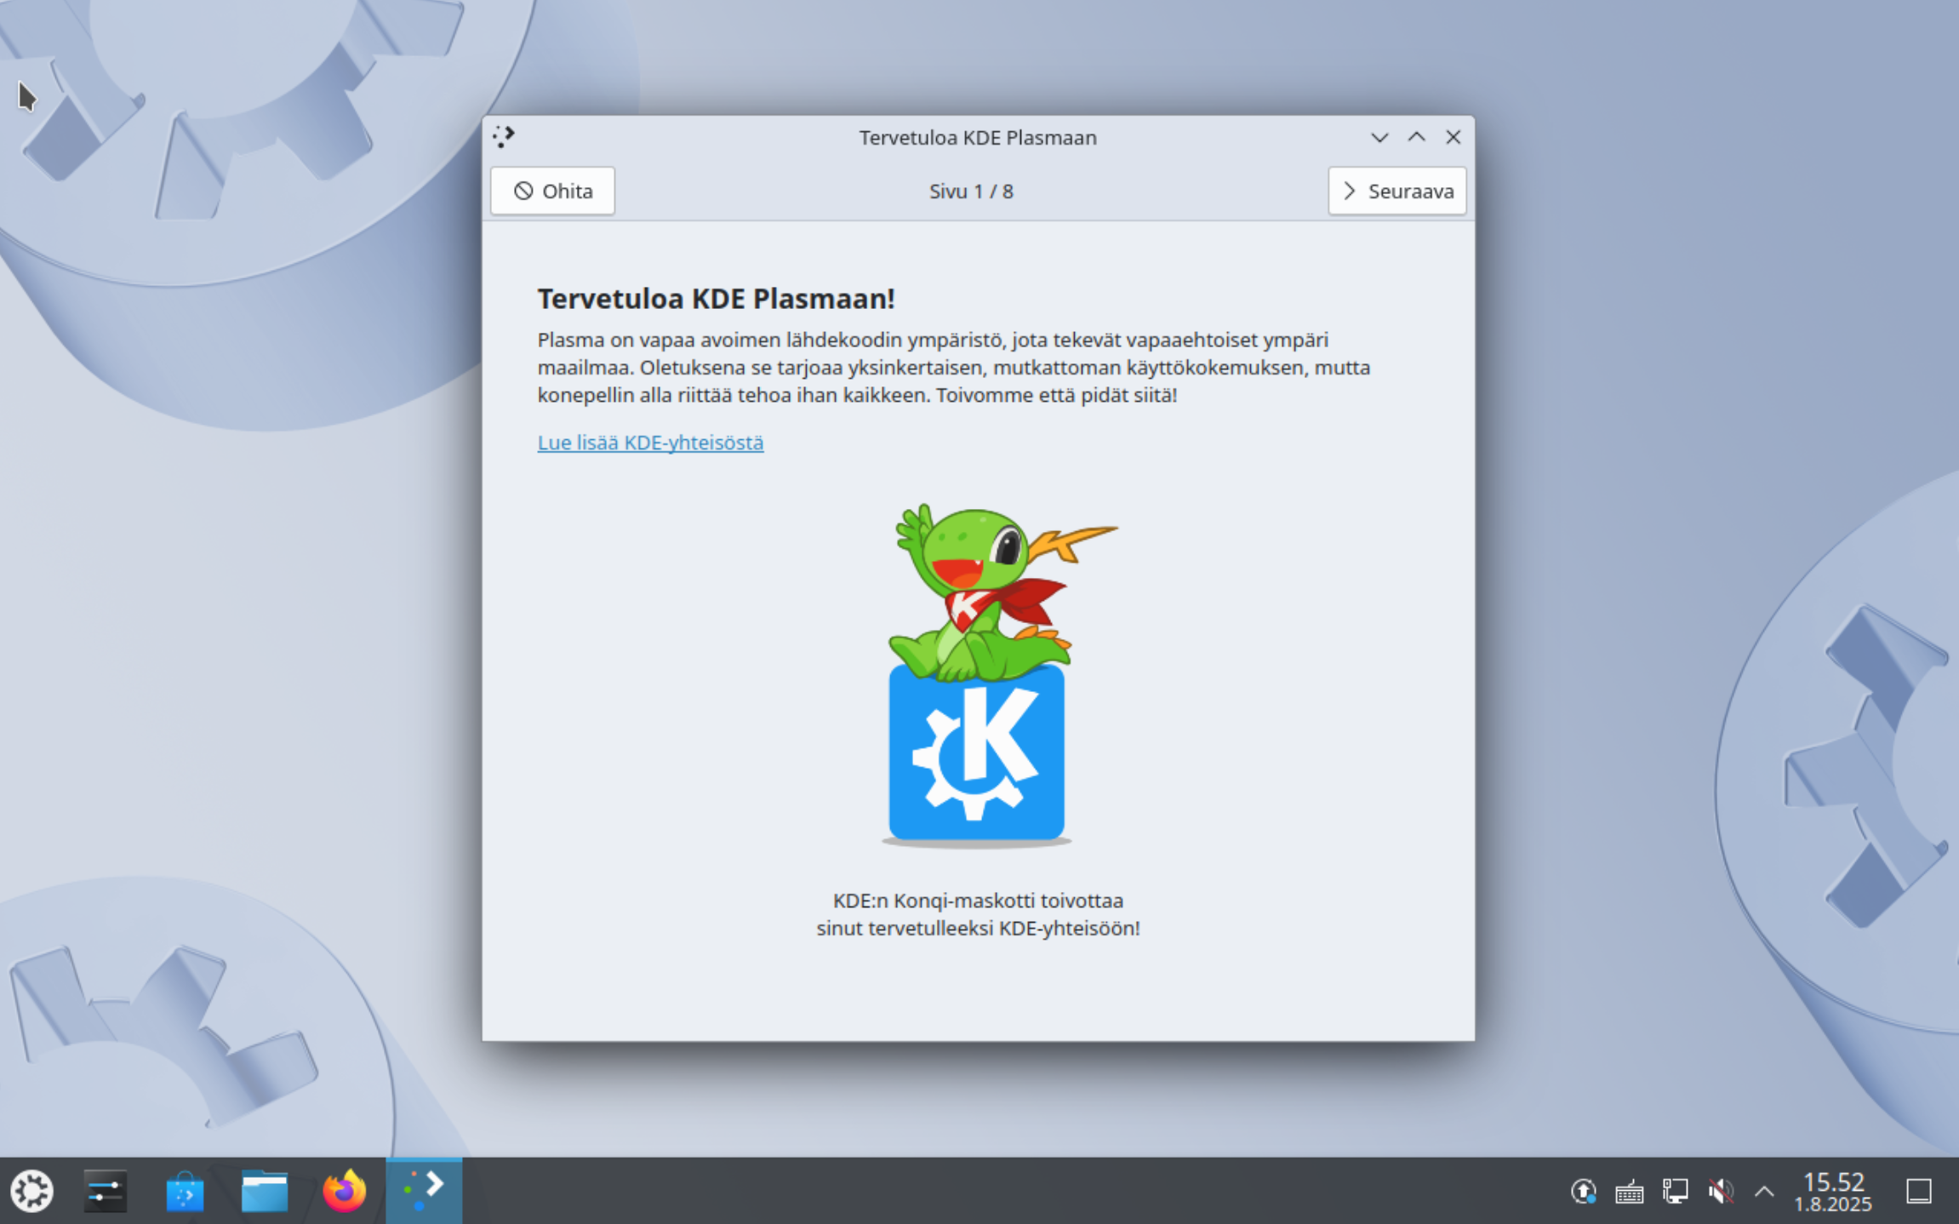Click the Sivu 1 / 8 page indicator
This screenshot has height=1224, width=1959.
coord(971,192)
